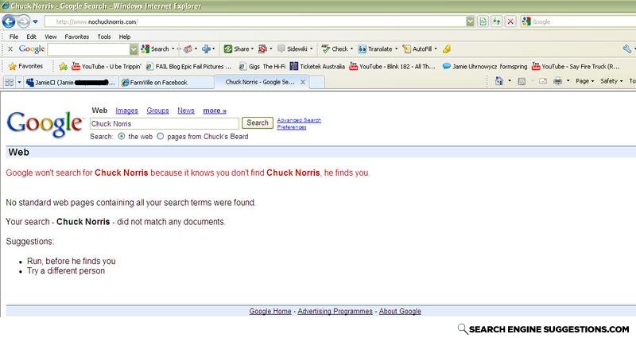
Task: Open Jamie Uhrnowycz formspring bookmark
Action: point(485,66)
